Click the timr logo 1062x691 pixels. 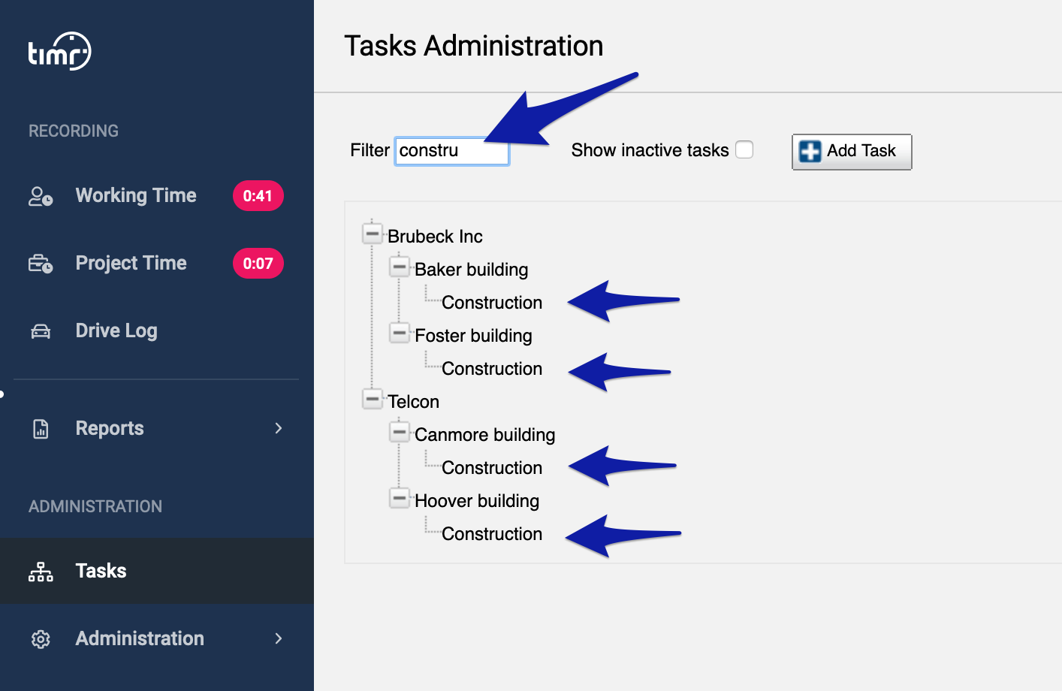pos(59,51)
